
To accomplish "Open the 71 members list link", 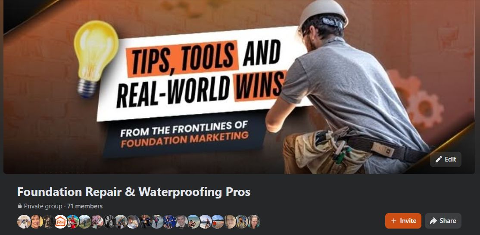I will coord(85,206).
